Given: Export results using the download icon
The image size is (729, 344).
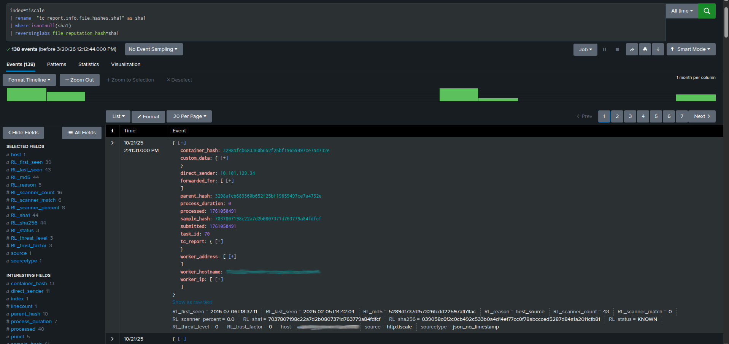Looking at the screenshot, I should pyautogui.click(x=658, y=49).
